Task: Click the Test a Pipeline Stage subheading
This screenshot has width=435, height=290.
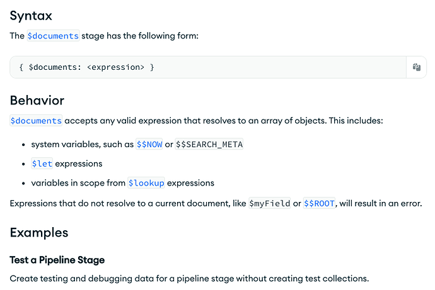Action: coord(57,260)
